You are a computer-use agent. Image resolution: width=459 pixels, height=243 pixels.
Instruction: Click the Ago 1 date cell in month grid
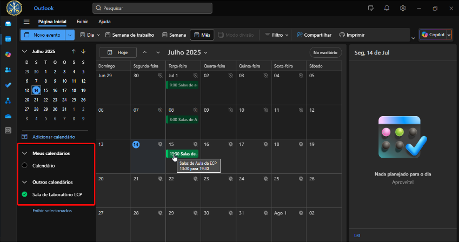pyautogui.click(x=289, y=225)
